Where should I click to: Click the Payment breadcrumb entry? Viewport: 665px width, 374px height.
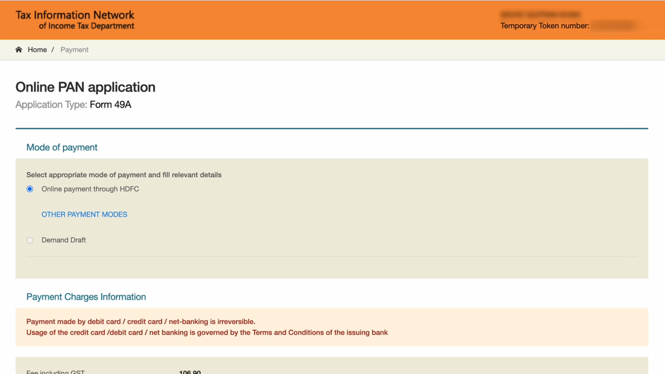[74, 49]
